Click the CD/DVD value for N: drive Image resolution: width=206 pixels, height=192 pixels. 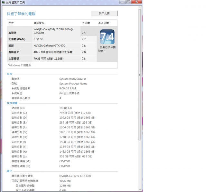pos(65,166)
